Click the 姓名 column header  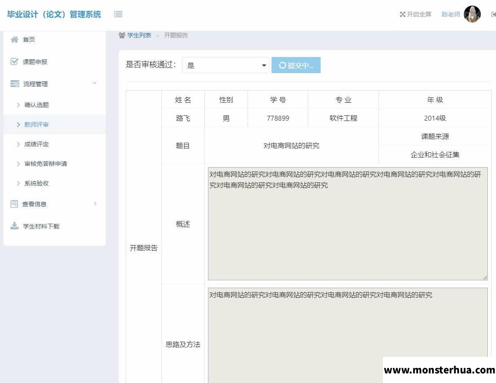[x=183, y=100]
